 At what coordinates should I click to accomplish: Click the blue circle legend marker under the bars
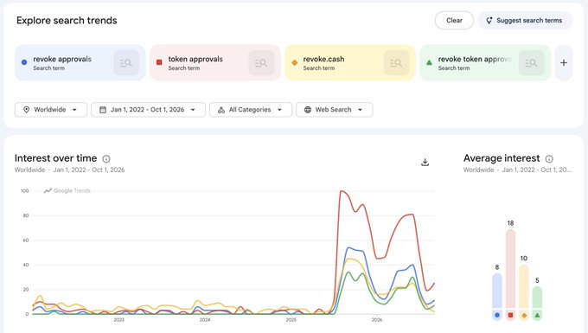click(497, 315)
